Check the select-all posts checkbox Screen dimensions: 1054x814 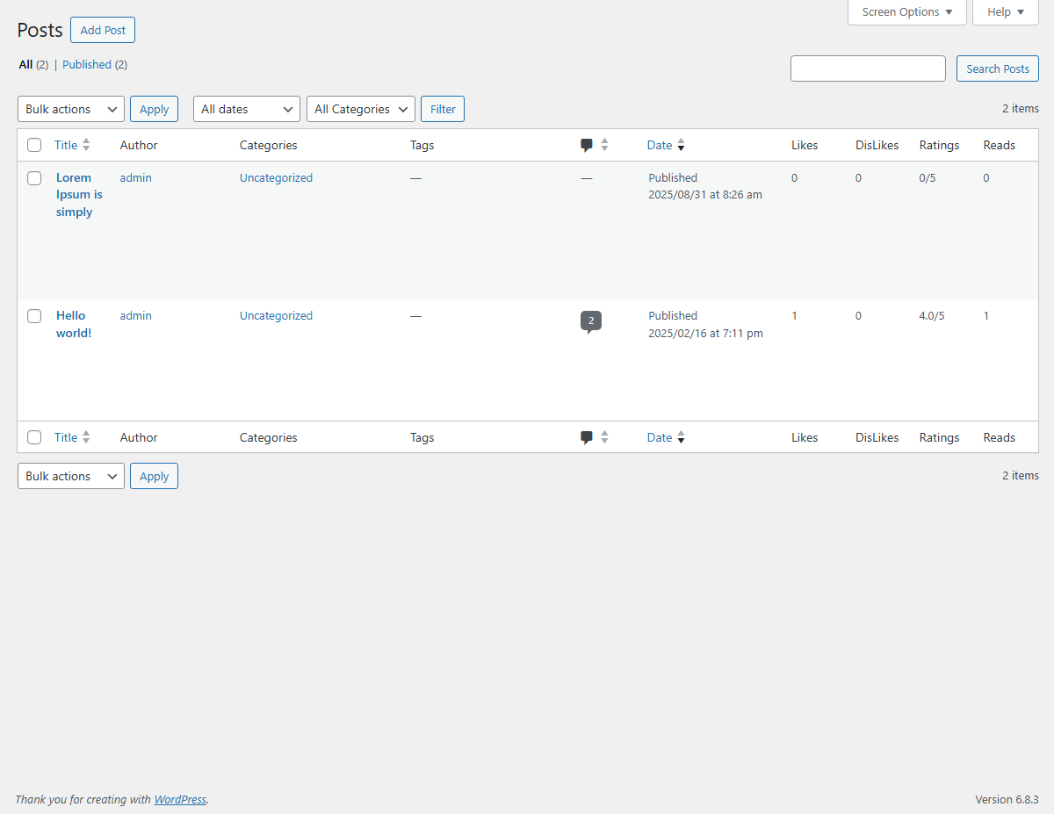point(33,144)
